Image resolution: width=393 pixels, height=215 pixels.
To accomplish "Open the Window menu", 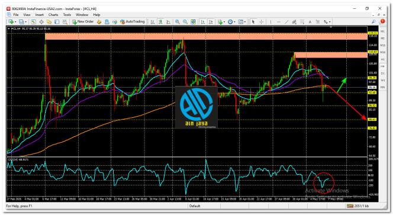I will point(82,15).
